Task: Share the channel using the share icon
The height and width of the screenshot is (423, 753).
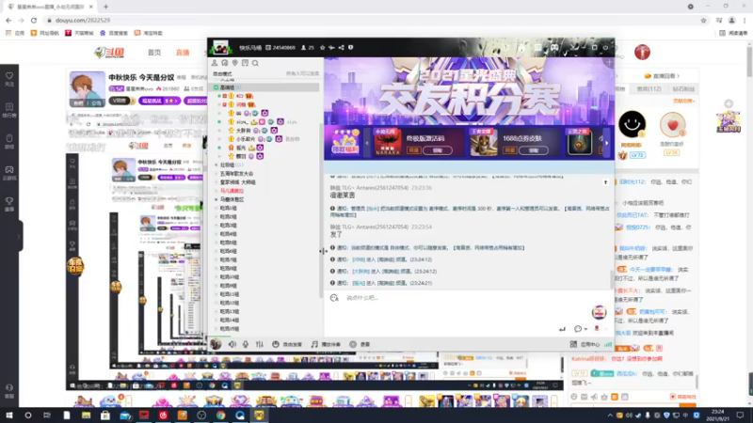Action: [x=341, y=48]
